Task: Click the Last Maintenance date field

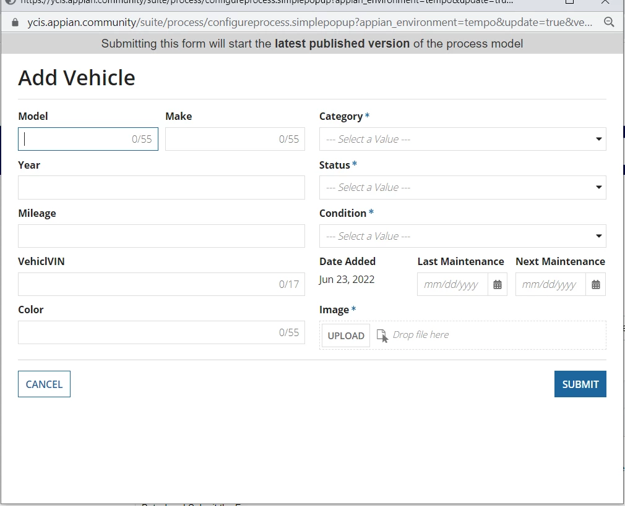Action: [452, 284]
